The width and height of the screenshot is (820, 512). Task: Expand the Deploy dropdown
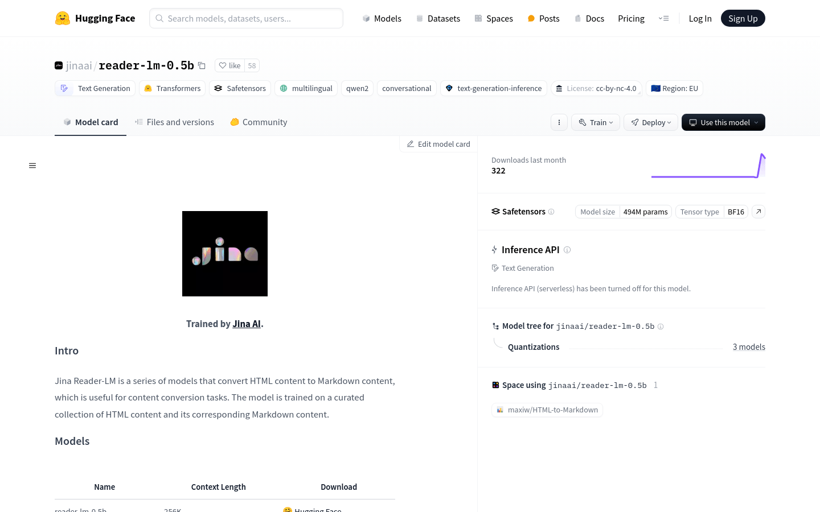point(651,122)
